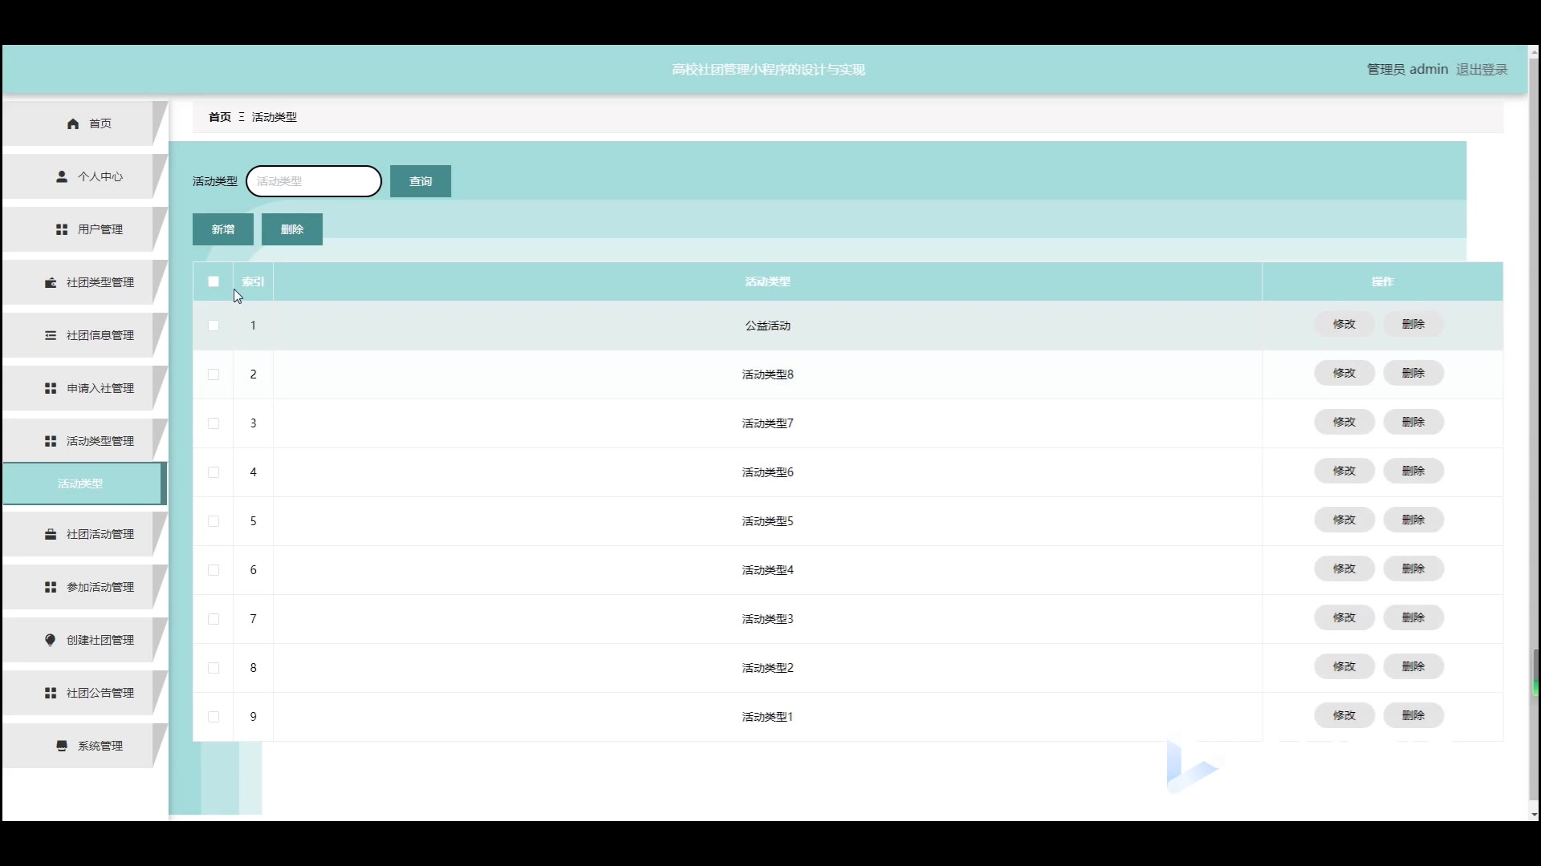Select the 活动类型 submenu item
The height and width of the screenshot is (866, 1541).
click(x=80, y=484)
